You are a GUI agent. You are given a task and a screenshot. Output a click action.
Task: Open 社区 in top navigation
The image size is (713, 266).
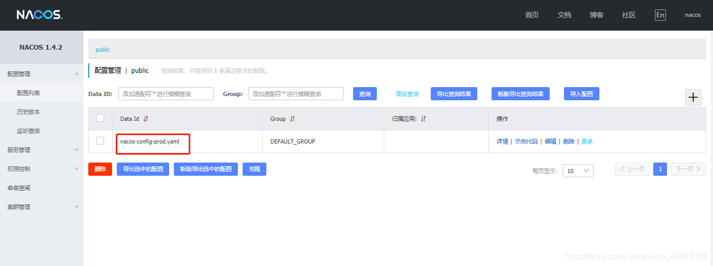pyautogui.click(x=629, y=15)
